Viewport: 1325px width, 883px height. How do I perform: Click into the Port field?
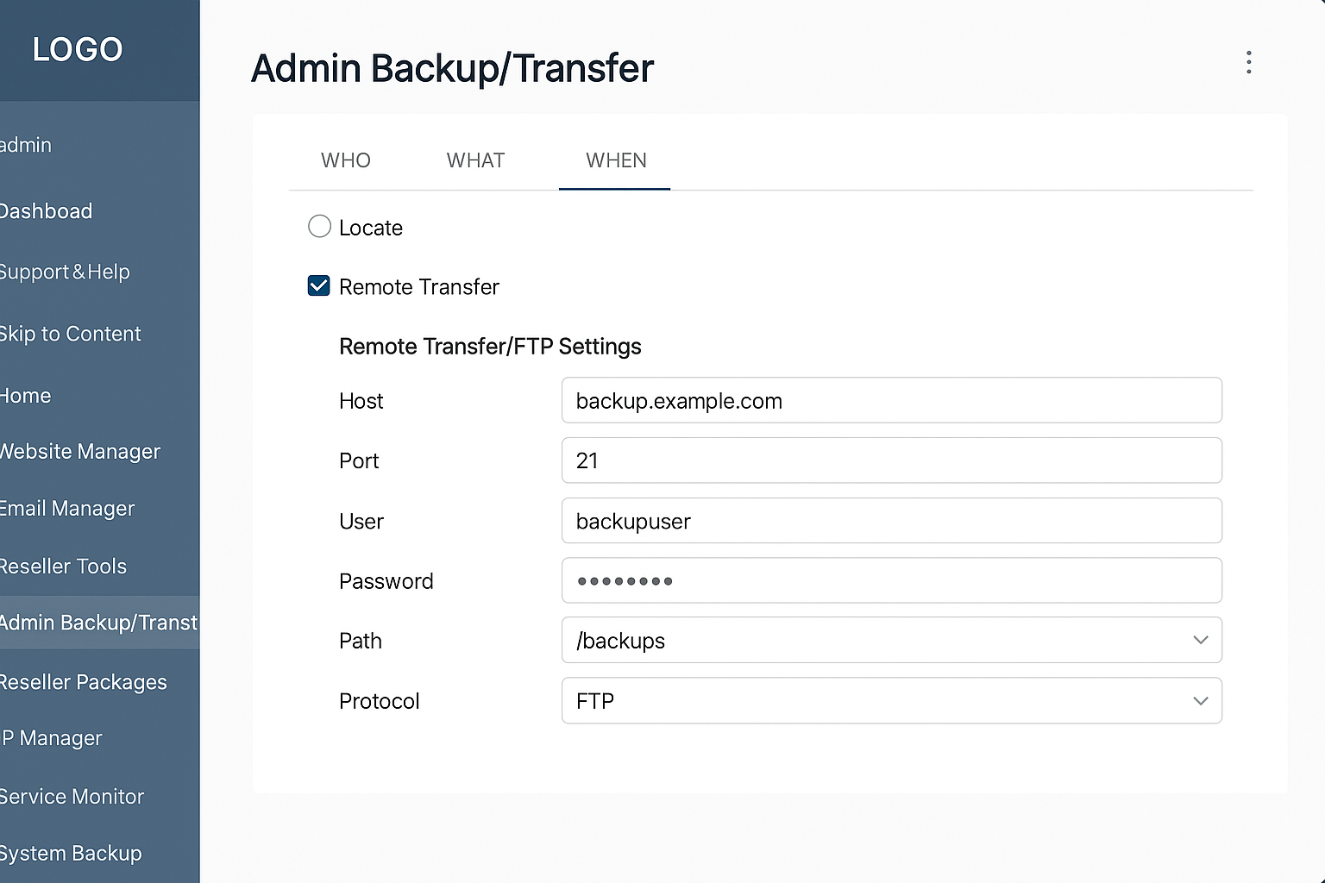pos(891,460)
